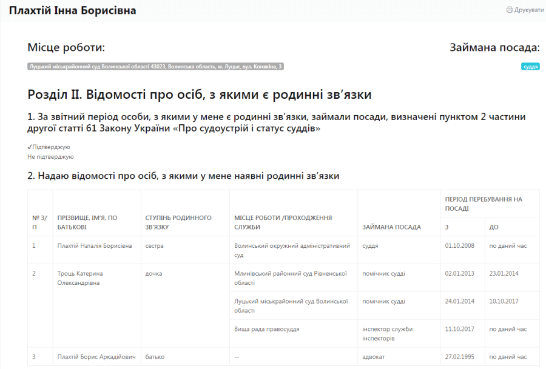Click the Місце роботи /проходження служби header
Image resolution: width=546 pixels, height=369 pixels.
283,222
